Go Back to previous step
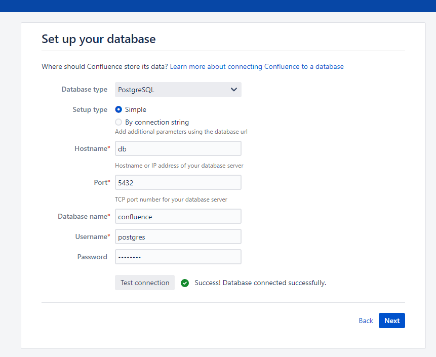436x357 pixels. coord(366,321)
